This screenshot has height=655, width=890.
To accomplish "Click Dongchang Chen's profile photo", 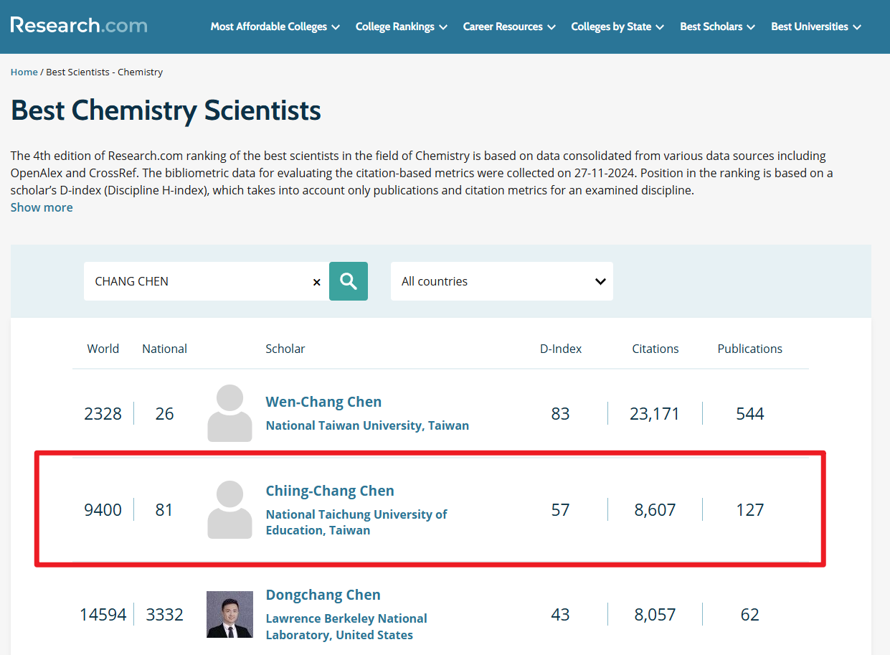I will 229,614.
